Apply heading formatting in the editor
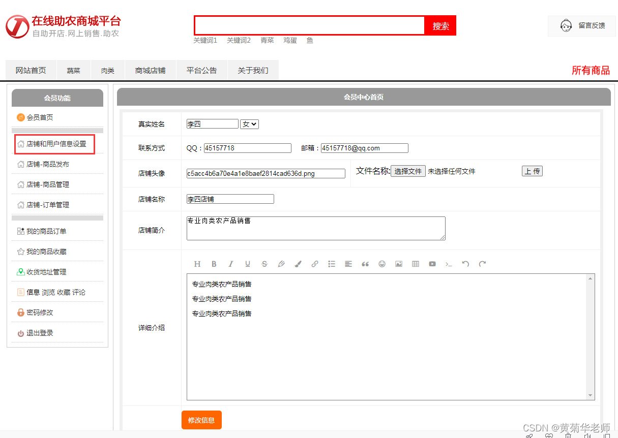The image size is (618, 438). point(197,264)
